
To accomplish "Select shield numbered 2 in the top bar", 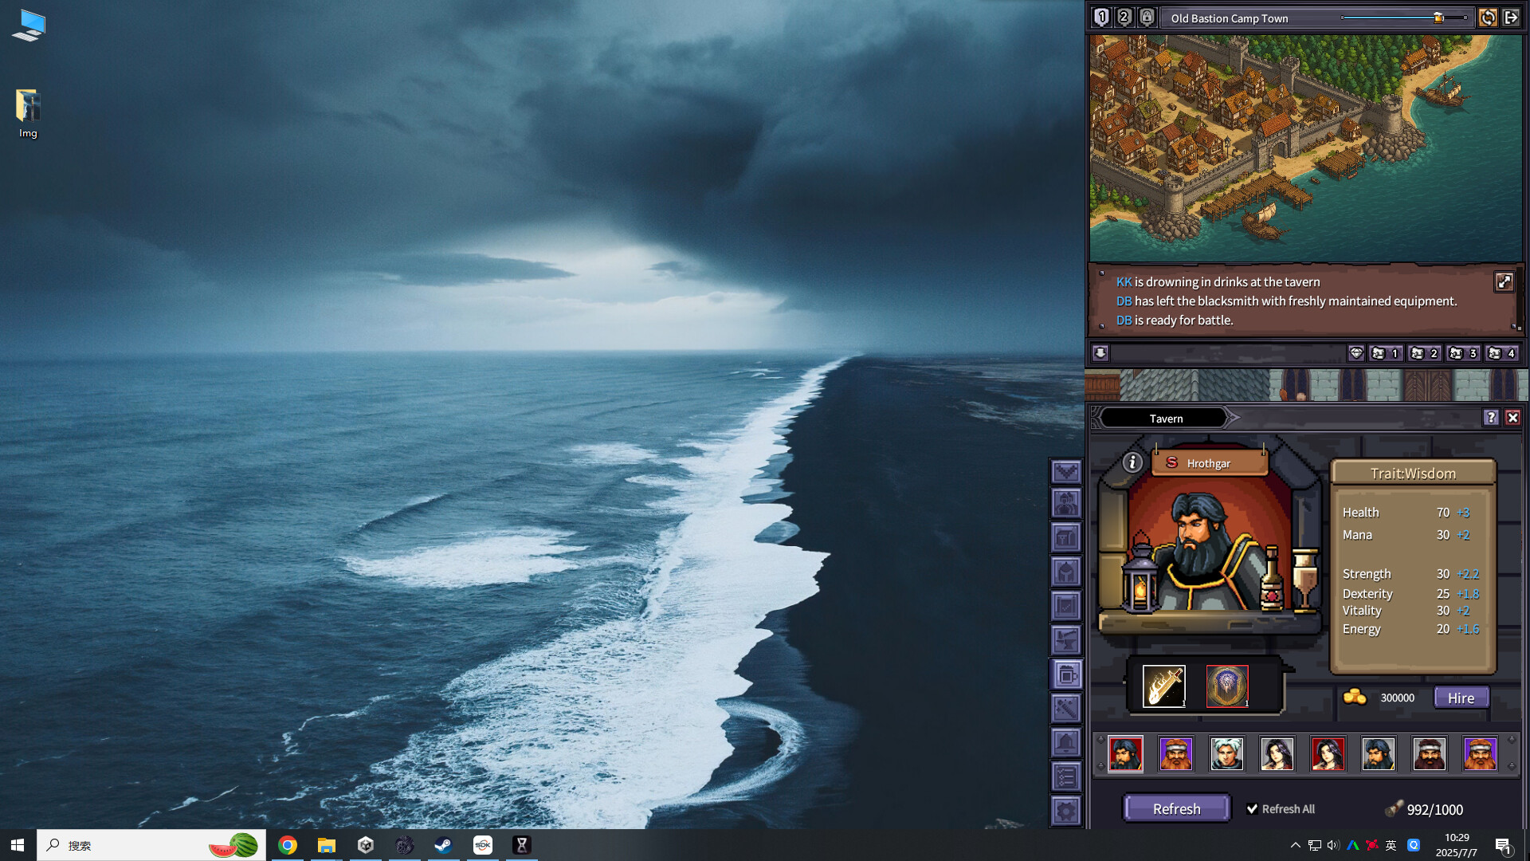I will [1124, 16].
